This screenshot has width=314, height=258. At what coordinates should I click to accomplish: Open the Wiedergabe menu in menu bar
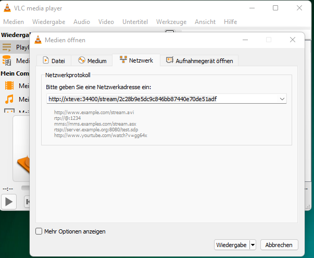tap(48, 22)
